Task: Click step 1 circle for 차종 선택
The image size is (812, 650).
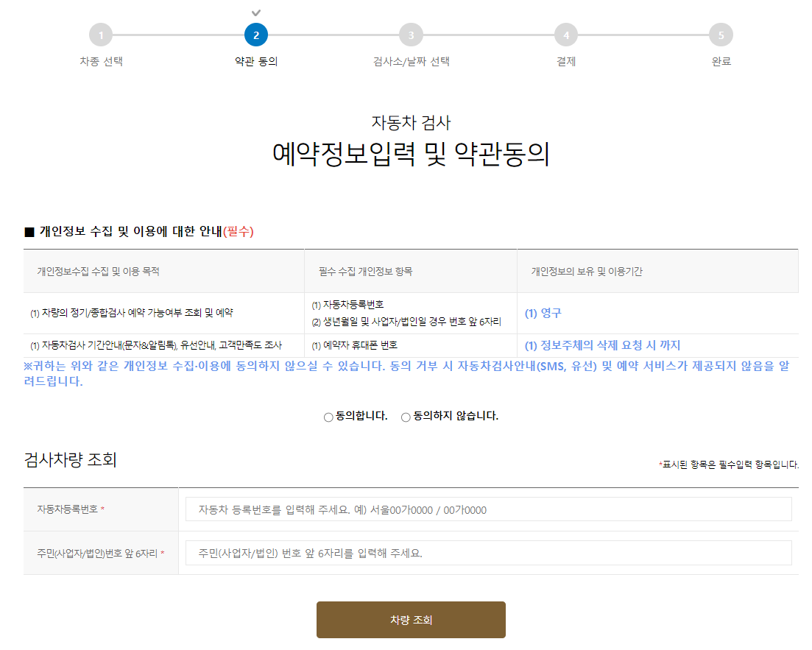Action: (x=101, y=35)
